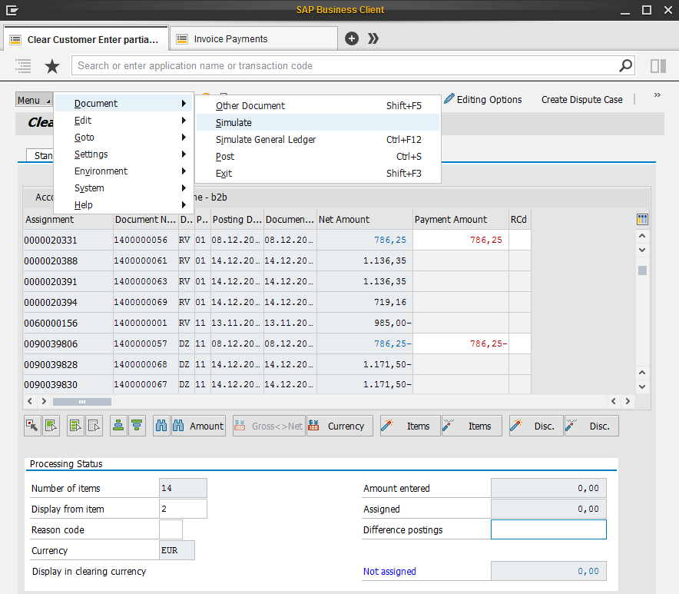
Task: Select assignment 0000020388 row cell
Action: point(68,260)
